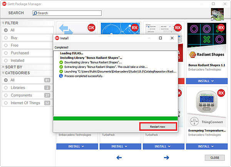
Task: Open INSTALL dropdown above right navigation arrow
Action: [164, 146]
